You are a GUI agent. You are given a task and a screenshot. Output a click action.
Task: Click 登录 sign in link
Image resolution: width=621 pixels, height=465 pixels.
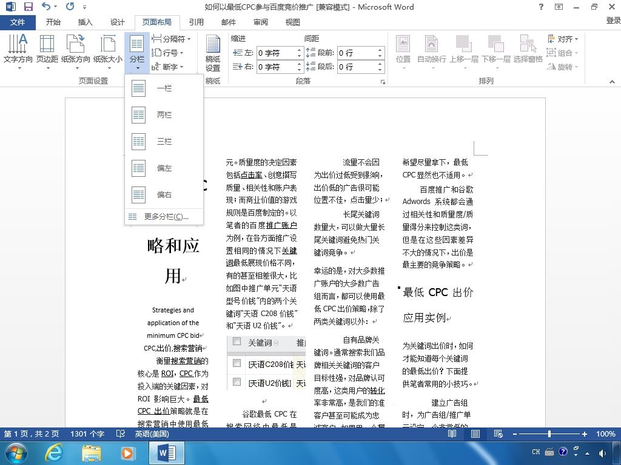click(x=613, y=20)
